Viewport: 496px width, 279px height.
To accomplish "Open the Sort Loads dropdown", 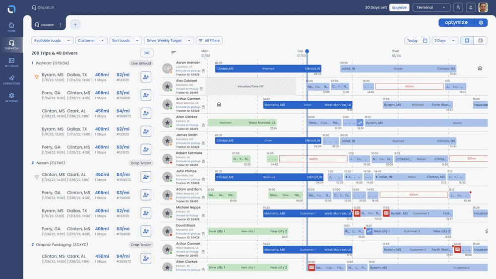I will [125, 41].
